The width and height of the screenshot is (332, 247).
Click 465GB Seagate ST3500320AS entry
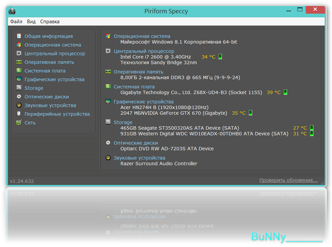(180, 128)
